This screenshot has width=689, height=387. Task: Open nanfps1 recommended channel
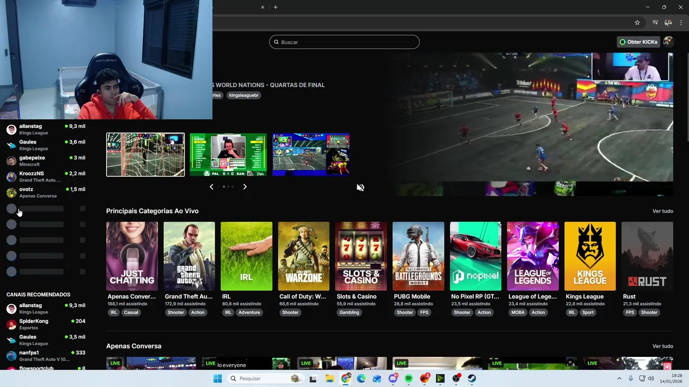click(x=46, y=356)
